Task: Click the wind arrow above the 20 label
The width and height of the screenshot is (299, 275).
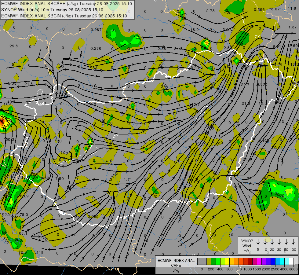Action: tap(272, 242)
